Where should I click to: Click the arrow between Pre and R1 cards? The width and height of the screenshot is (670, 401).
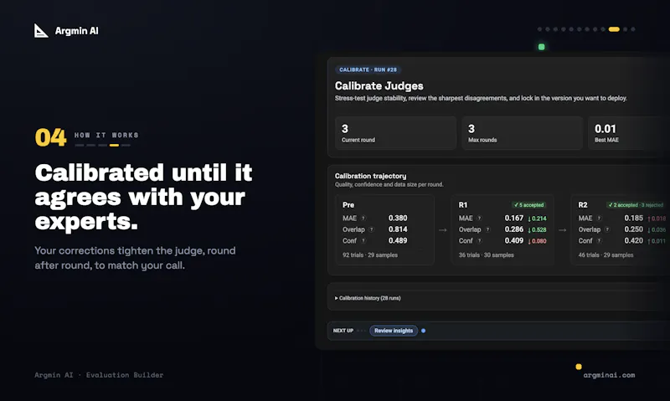443,230
